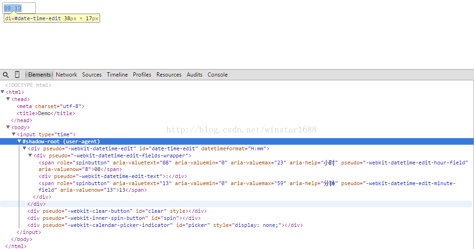
Task: Select the #shadow-root (user-agent) row
Action: [237, 141]
